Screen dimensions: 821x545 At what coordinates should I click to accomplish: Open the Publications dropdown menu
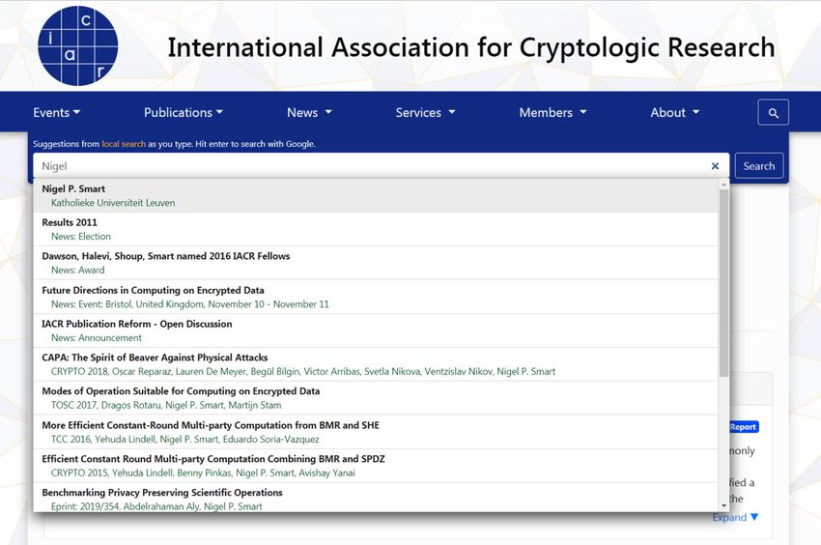184,112
